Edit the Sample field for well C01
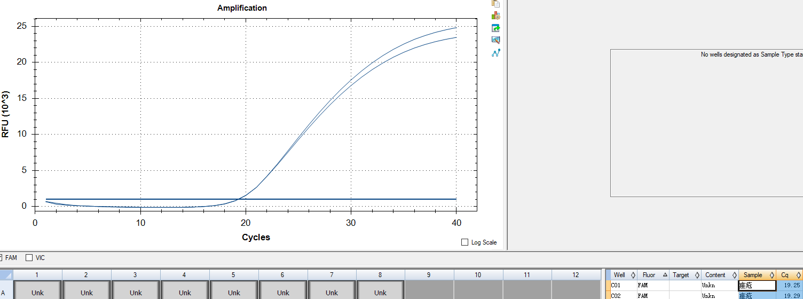The image size is (803, 299). coord(757,286)
